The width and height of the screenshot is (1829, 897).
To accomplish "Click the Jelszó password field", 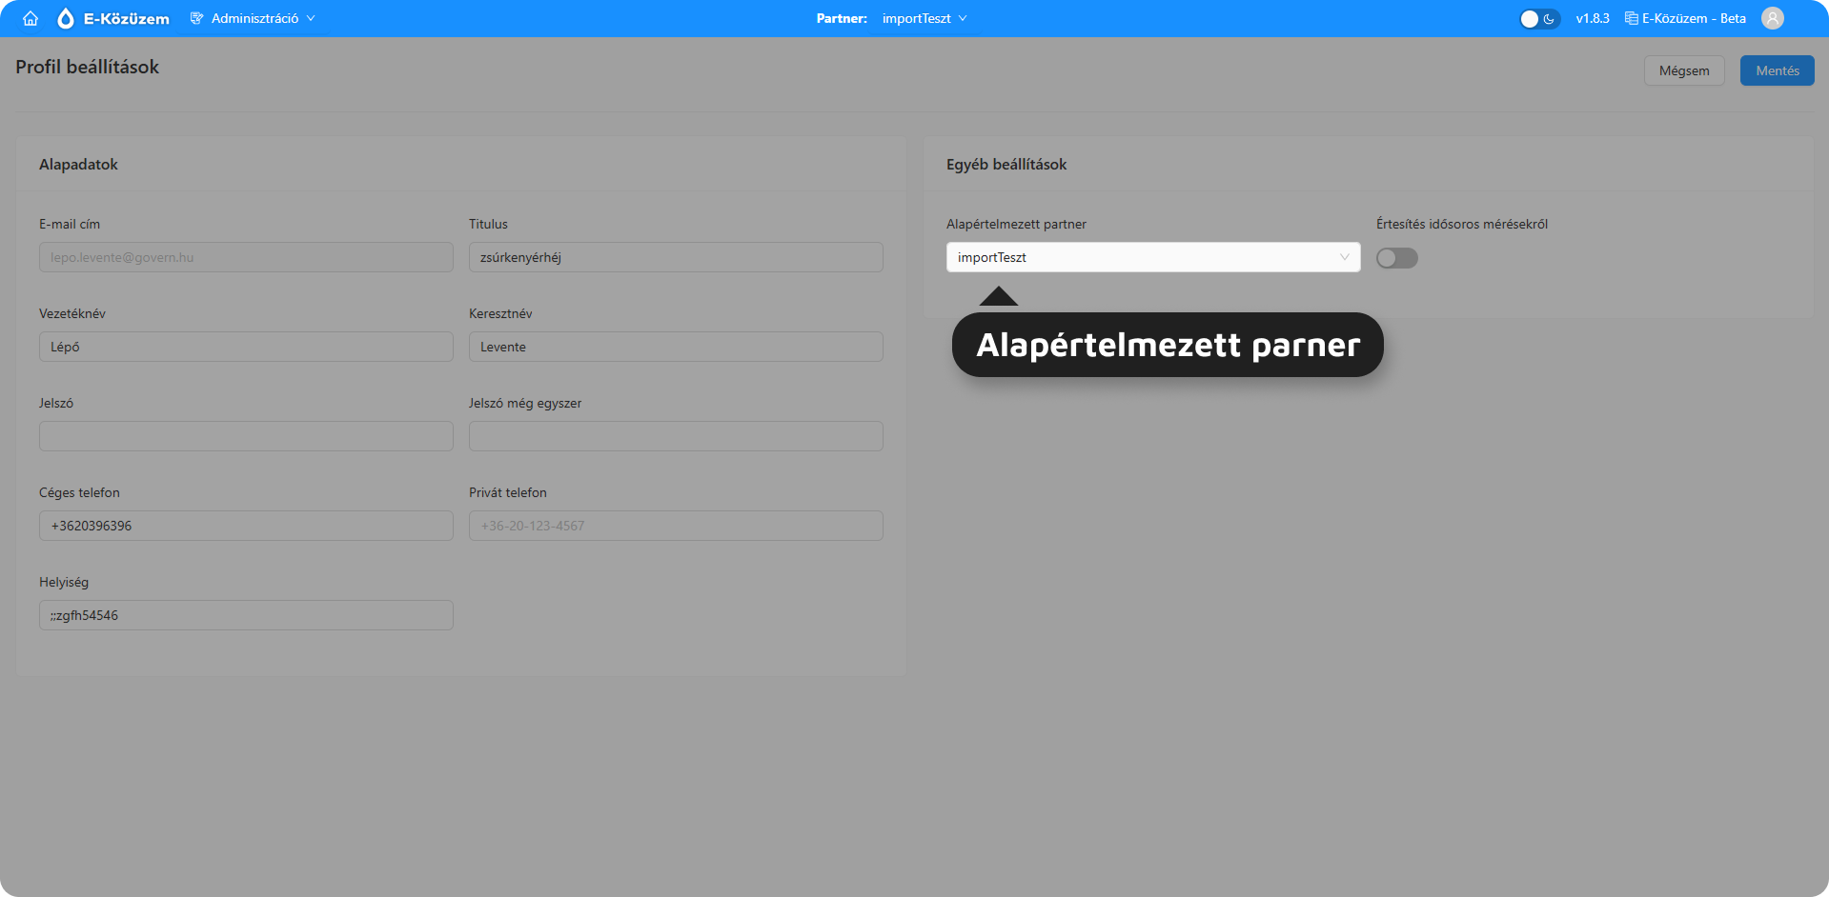I will tap(246, 436).
